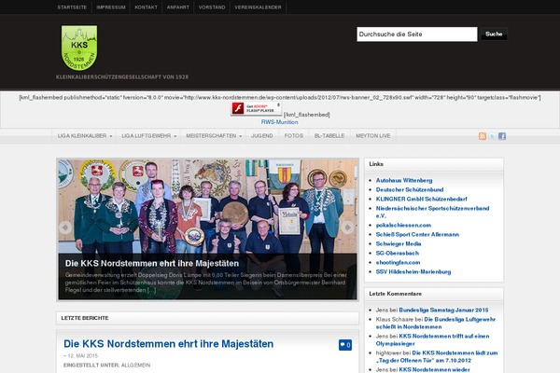
Task: Go to previous slide with left arrow
Action: [65, 228]
